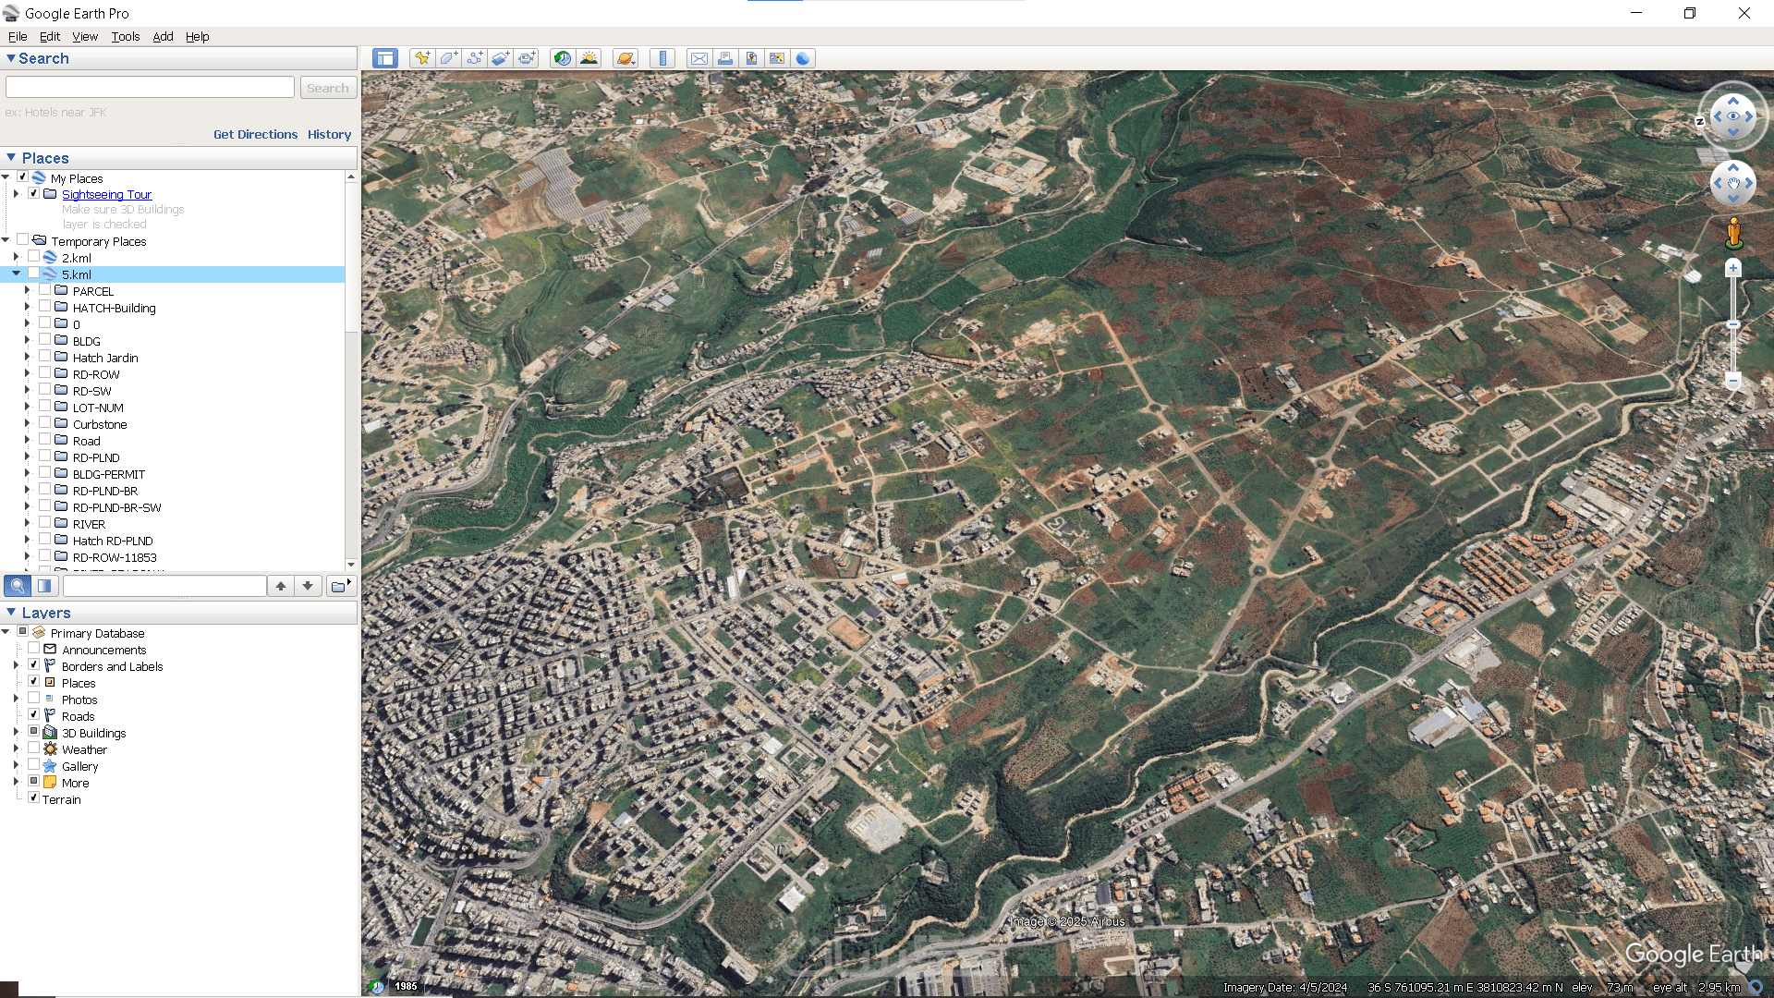
Task: Click the Print toolbar icon
Action: (x=725, y=58)
